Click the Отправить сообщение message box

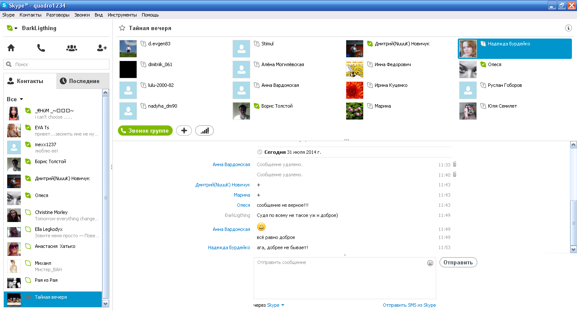pos(345,278)
